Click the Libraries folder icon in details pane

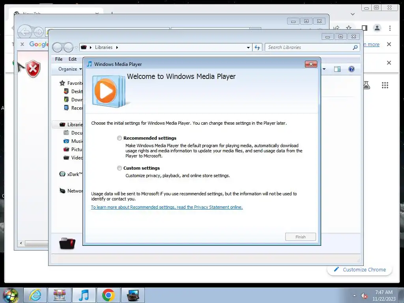coord(67,243)
